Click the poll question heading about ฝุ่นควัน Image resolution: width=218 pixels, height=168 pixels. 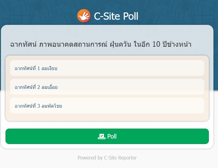(101, 44)
